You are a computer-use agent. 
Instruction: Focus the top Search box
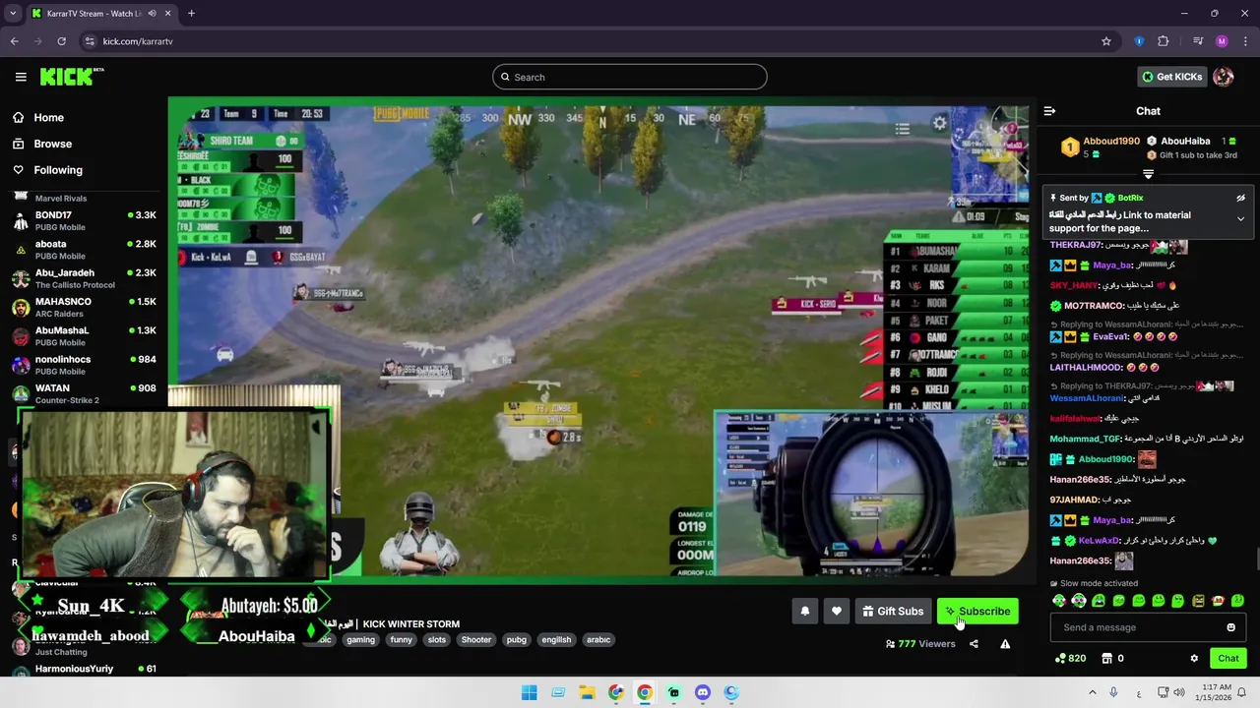(x=630, y=77)
